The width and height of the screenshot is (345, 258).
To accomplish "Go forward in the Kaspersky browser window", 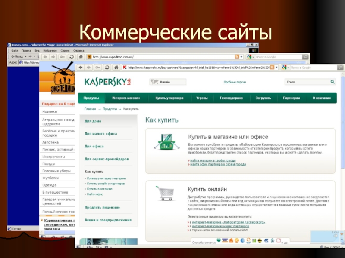I will click(x=88, y=68).
